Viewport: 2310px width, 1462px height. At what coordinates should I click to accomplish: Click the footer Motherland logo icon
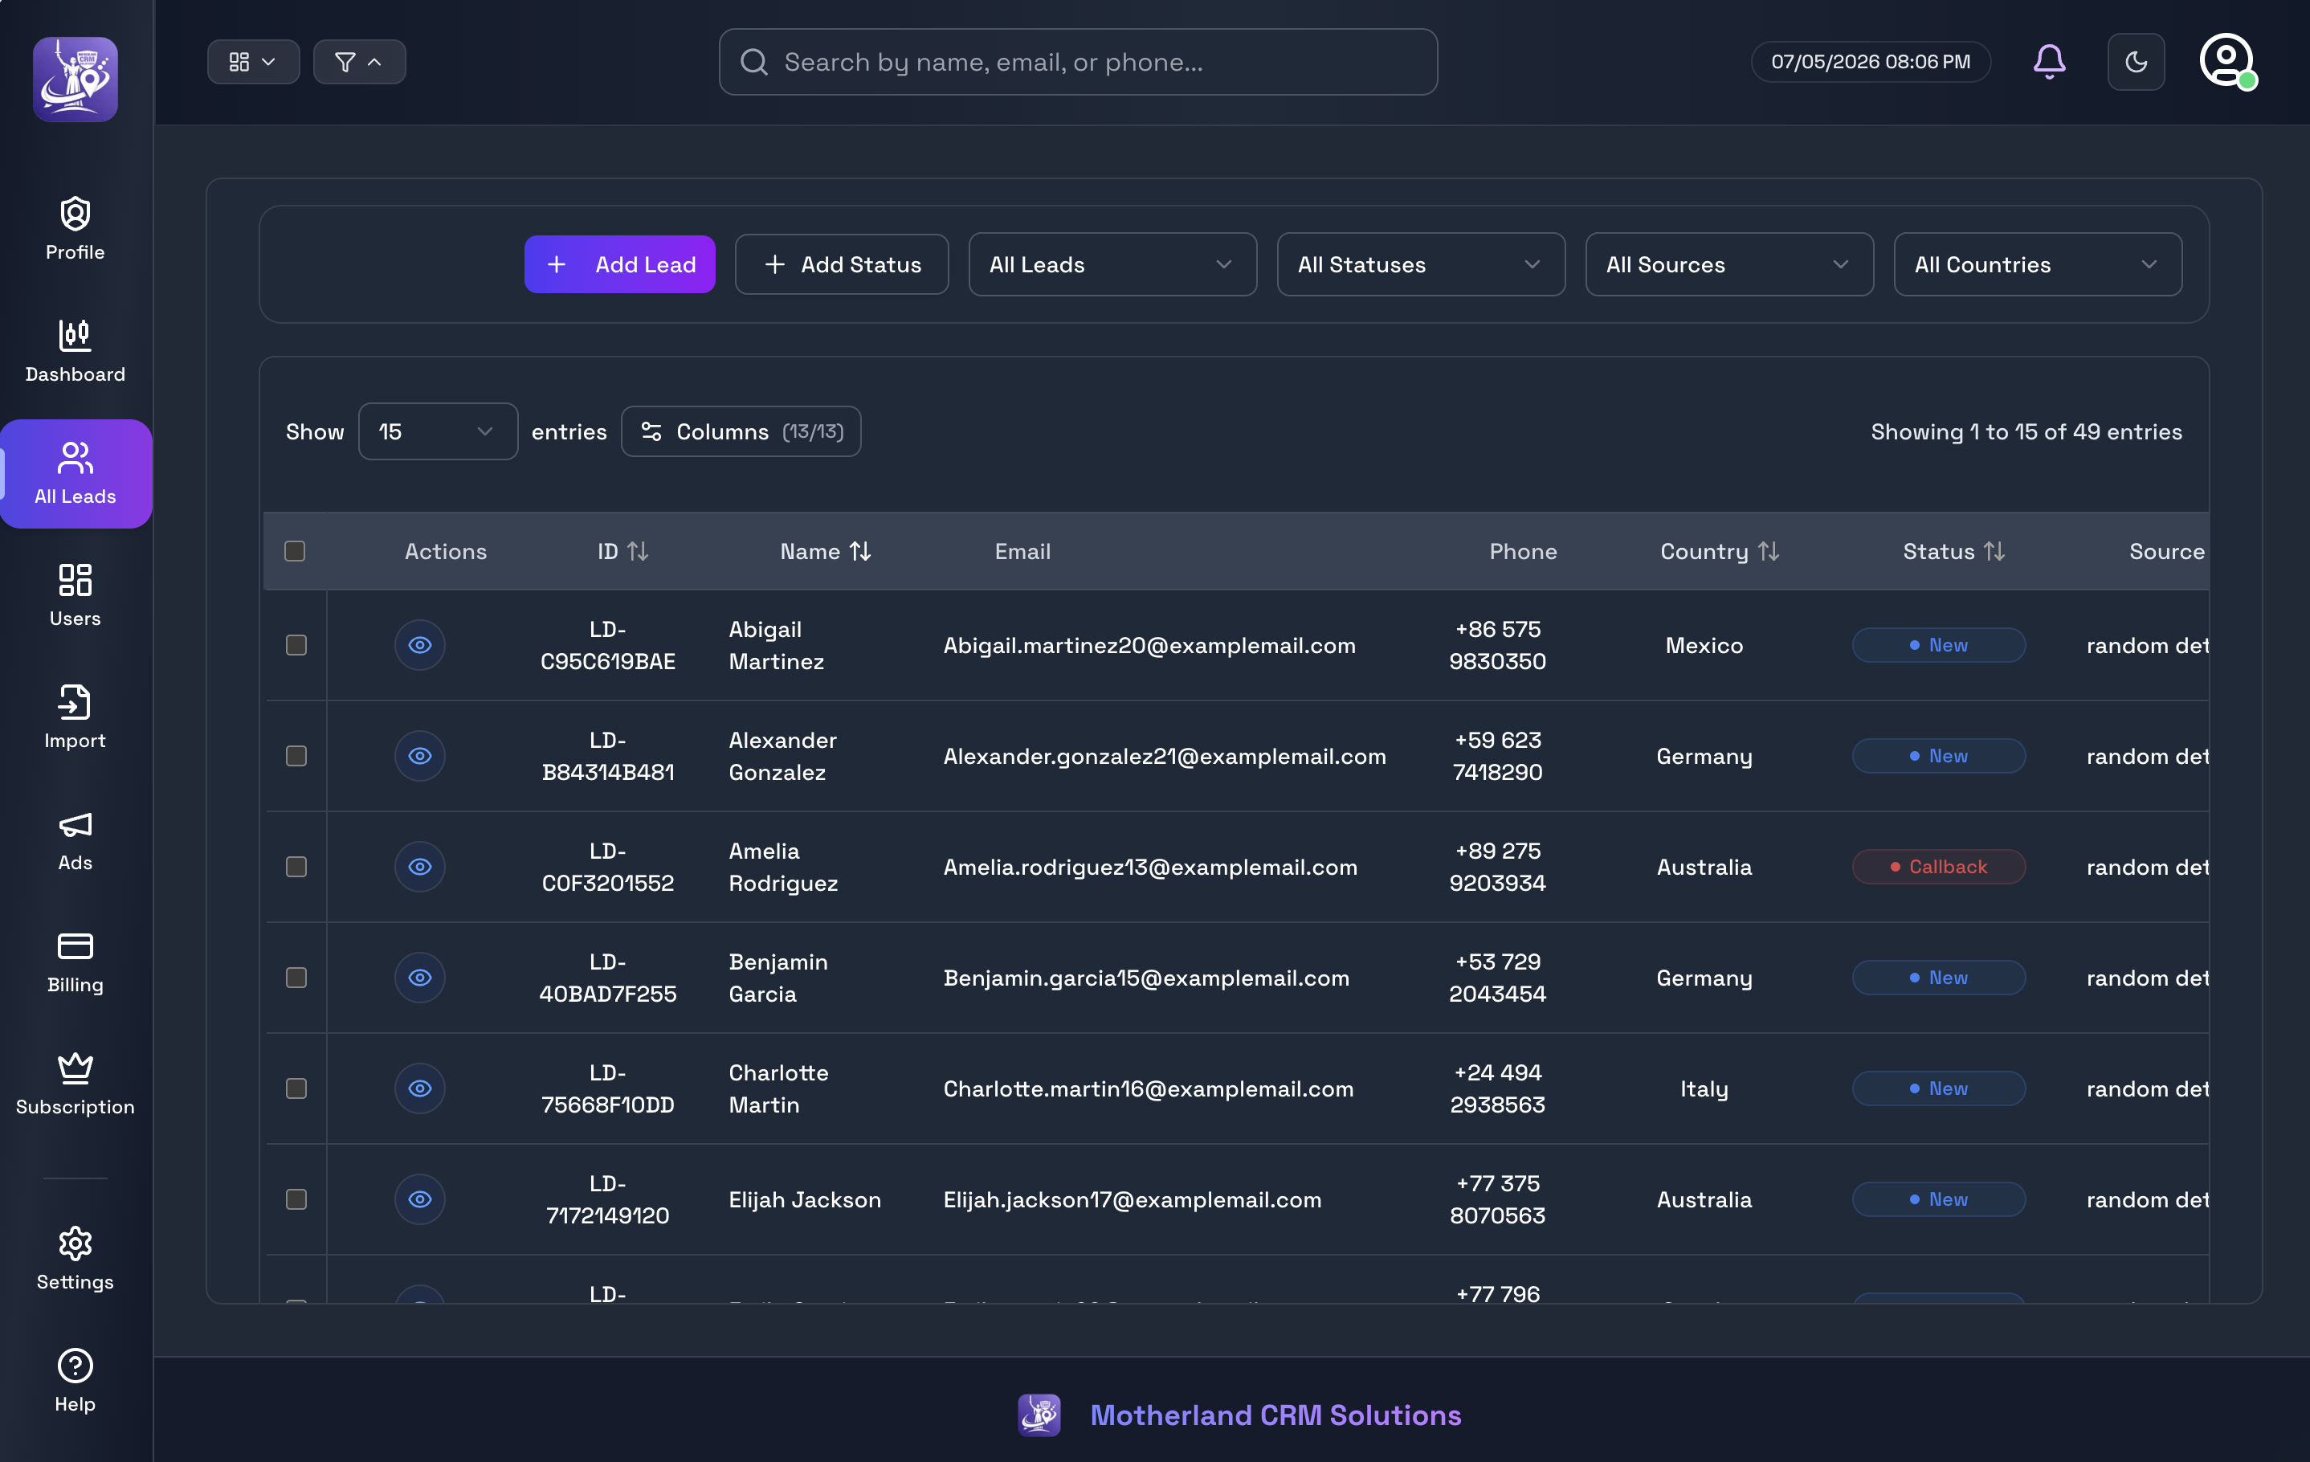(x=1039, y=1415)
